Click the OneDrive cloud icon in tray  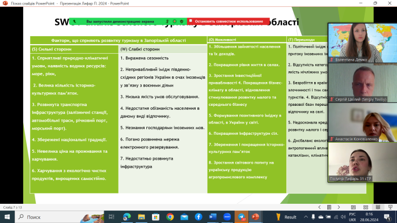tap(321, 217)
